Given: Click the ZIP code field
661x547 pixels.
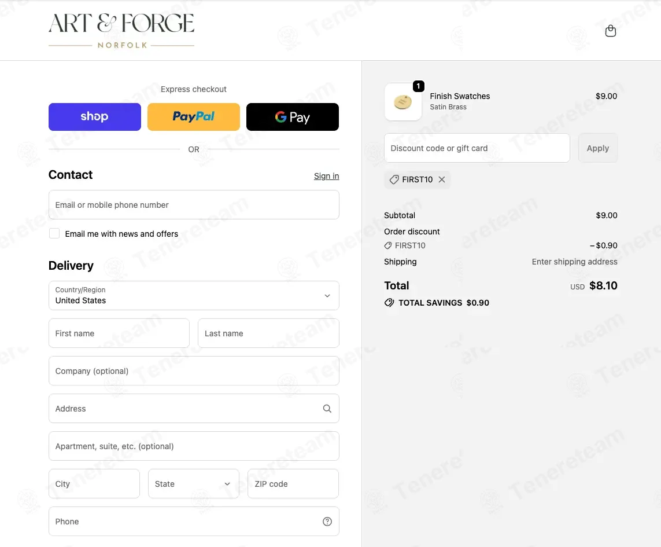Looking at the screenshot, I should pyautogui.click(x=293, y=484).
